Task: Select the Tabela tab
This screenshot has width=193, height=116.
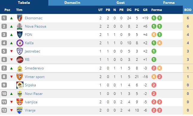Action: [24, 3]
